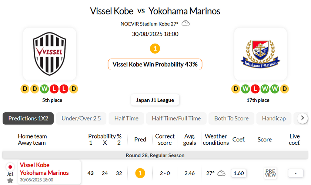This screenshot has height=185, width=311.
Task: Open the Half Time/Full Time tab
Action: click(x=176, y=119)
